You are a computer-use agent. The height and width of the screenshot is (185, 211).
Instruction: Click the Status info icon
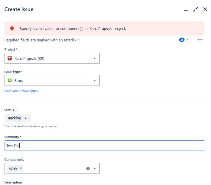pyautogui.click(x=16, y=110)
